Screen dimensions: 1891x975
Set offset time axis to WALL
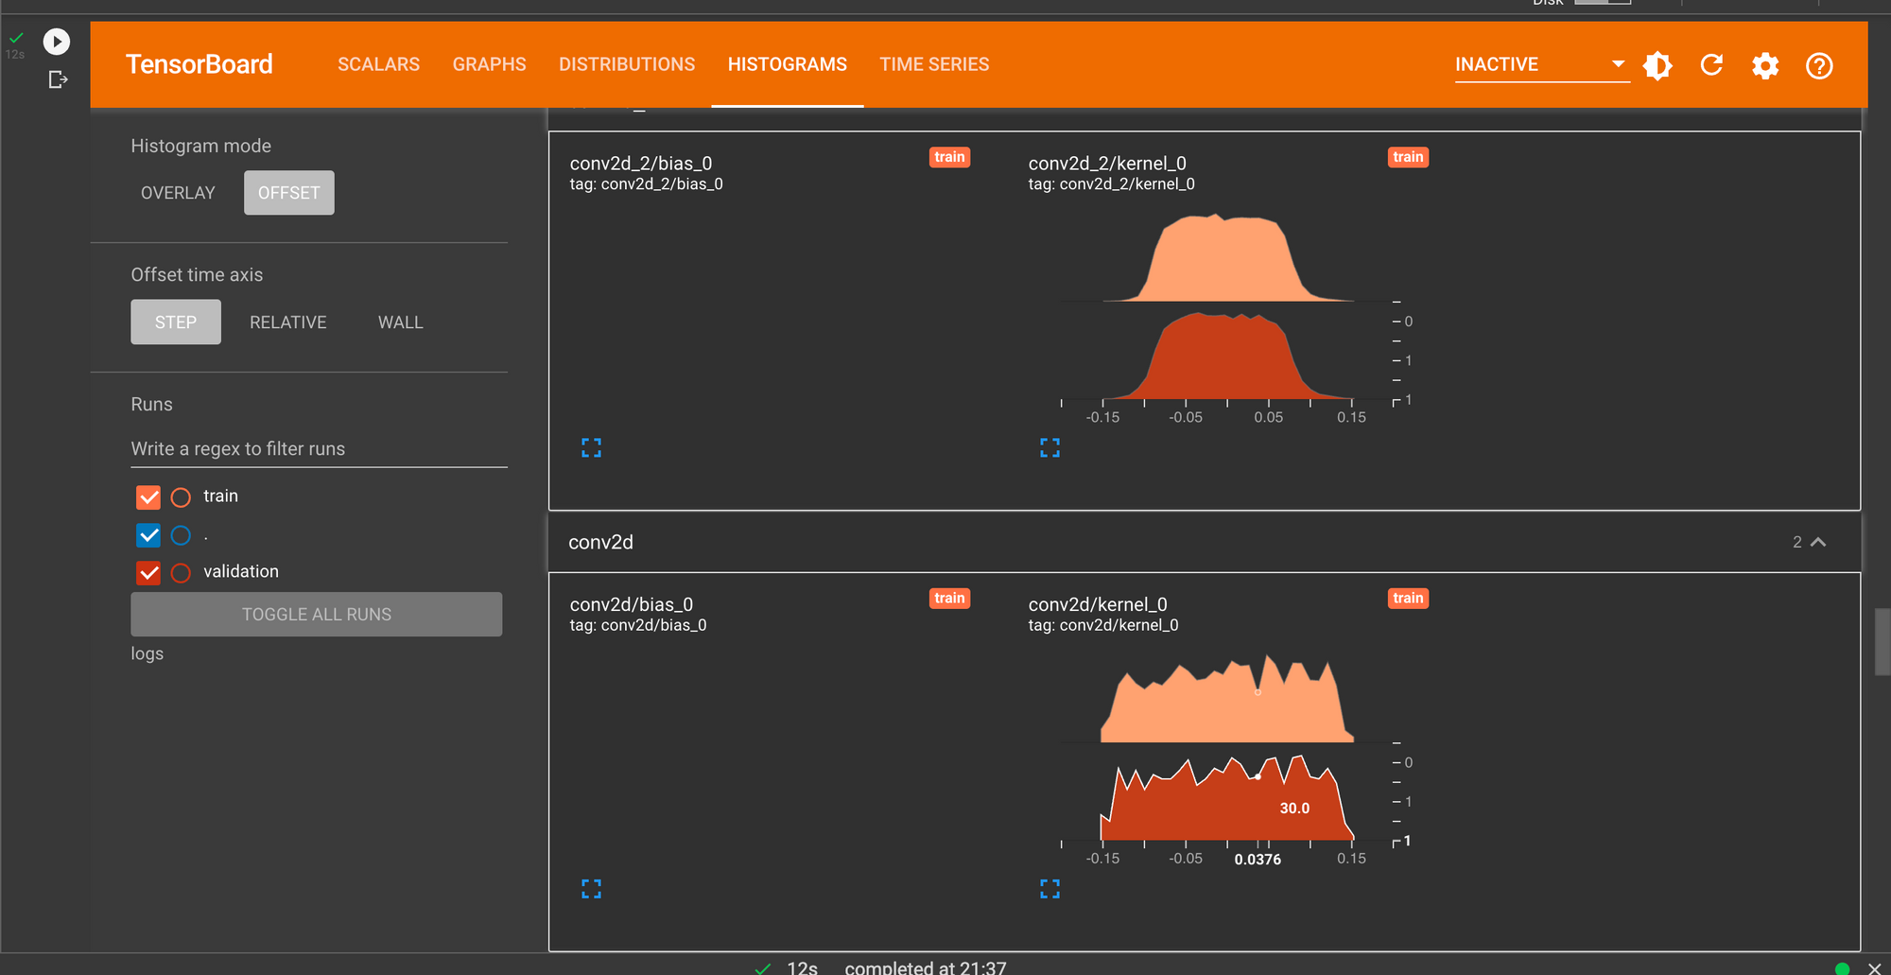pyautogui.click(x=401, y=322)
